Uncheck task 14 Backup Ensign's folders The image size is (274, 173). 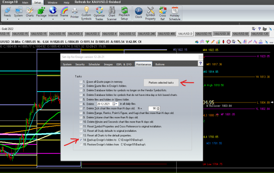coord(81,140)
